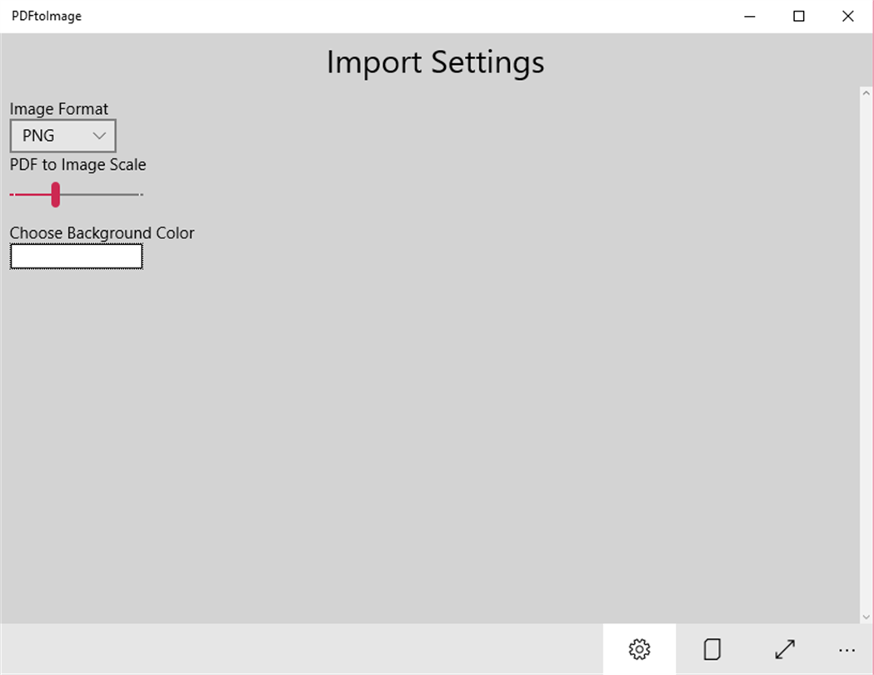This screenshot has width=874, height=675.
Task: Click the Image Format label
Action: pyautogui.click(x=59, y=109)
